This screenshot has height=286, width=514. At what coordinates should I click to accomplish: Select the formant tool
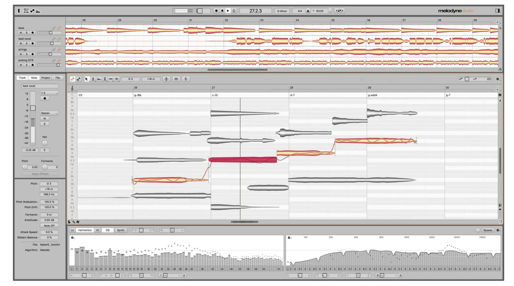pyautogui.click(x=99, y=79)
